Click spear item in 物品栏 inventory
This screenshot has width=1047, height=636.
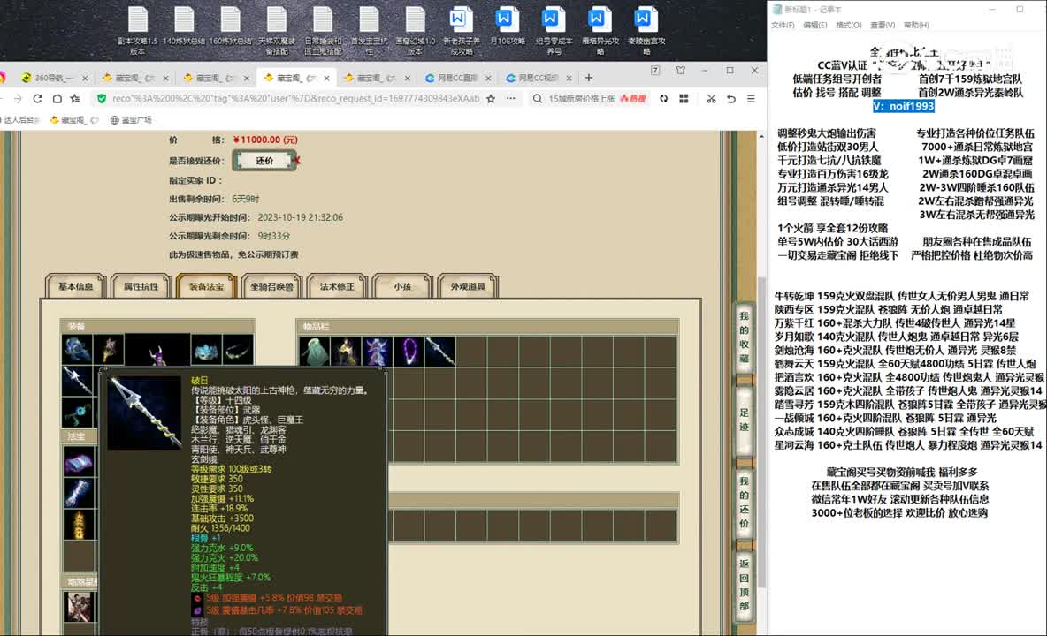439,352
